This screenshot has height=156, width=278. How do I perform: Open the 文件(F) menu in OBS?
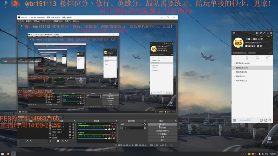point(21,21)
